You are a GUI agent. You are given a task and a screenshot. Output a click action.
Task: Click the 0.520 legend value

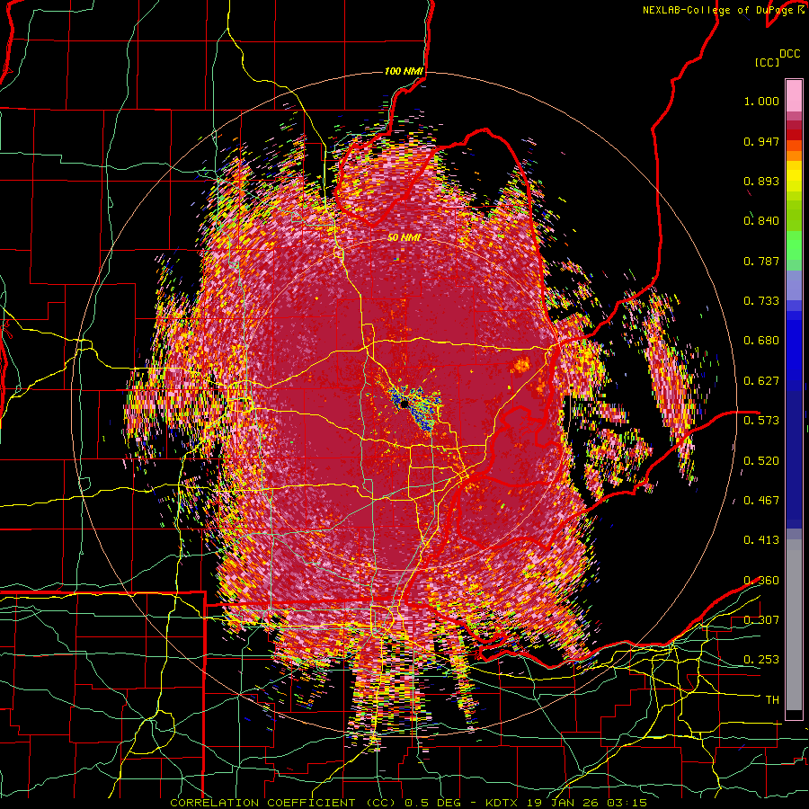(x=761, y=460)
